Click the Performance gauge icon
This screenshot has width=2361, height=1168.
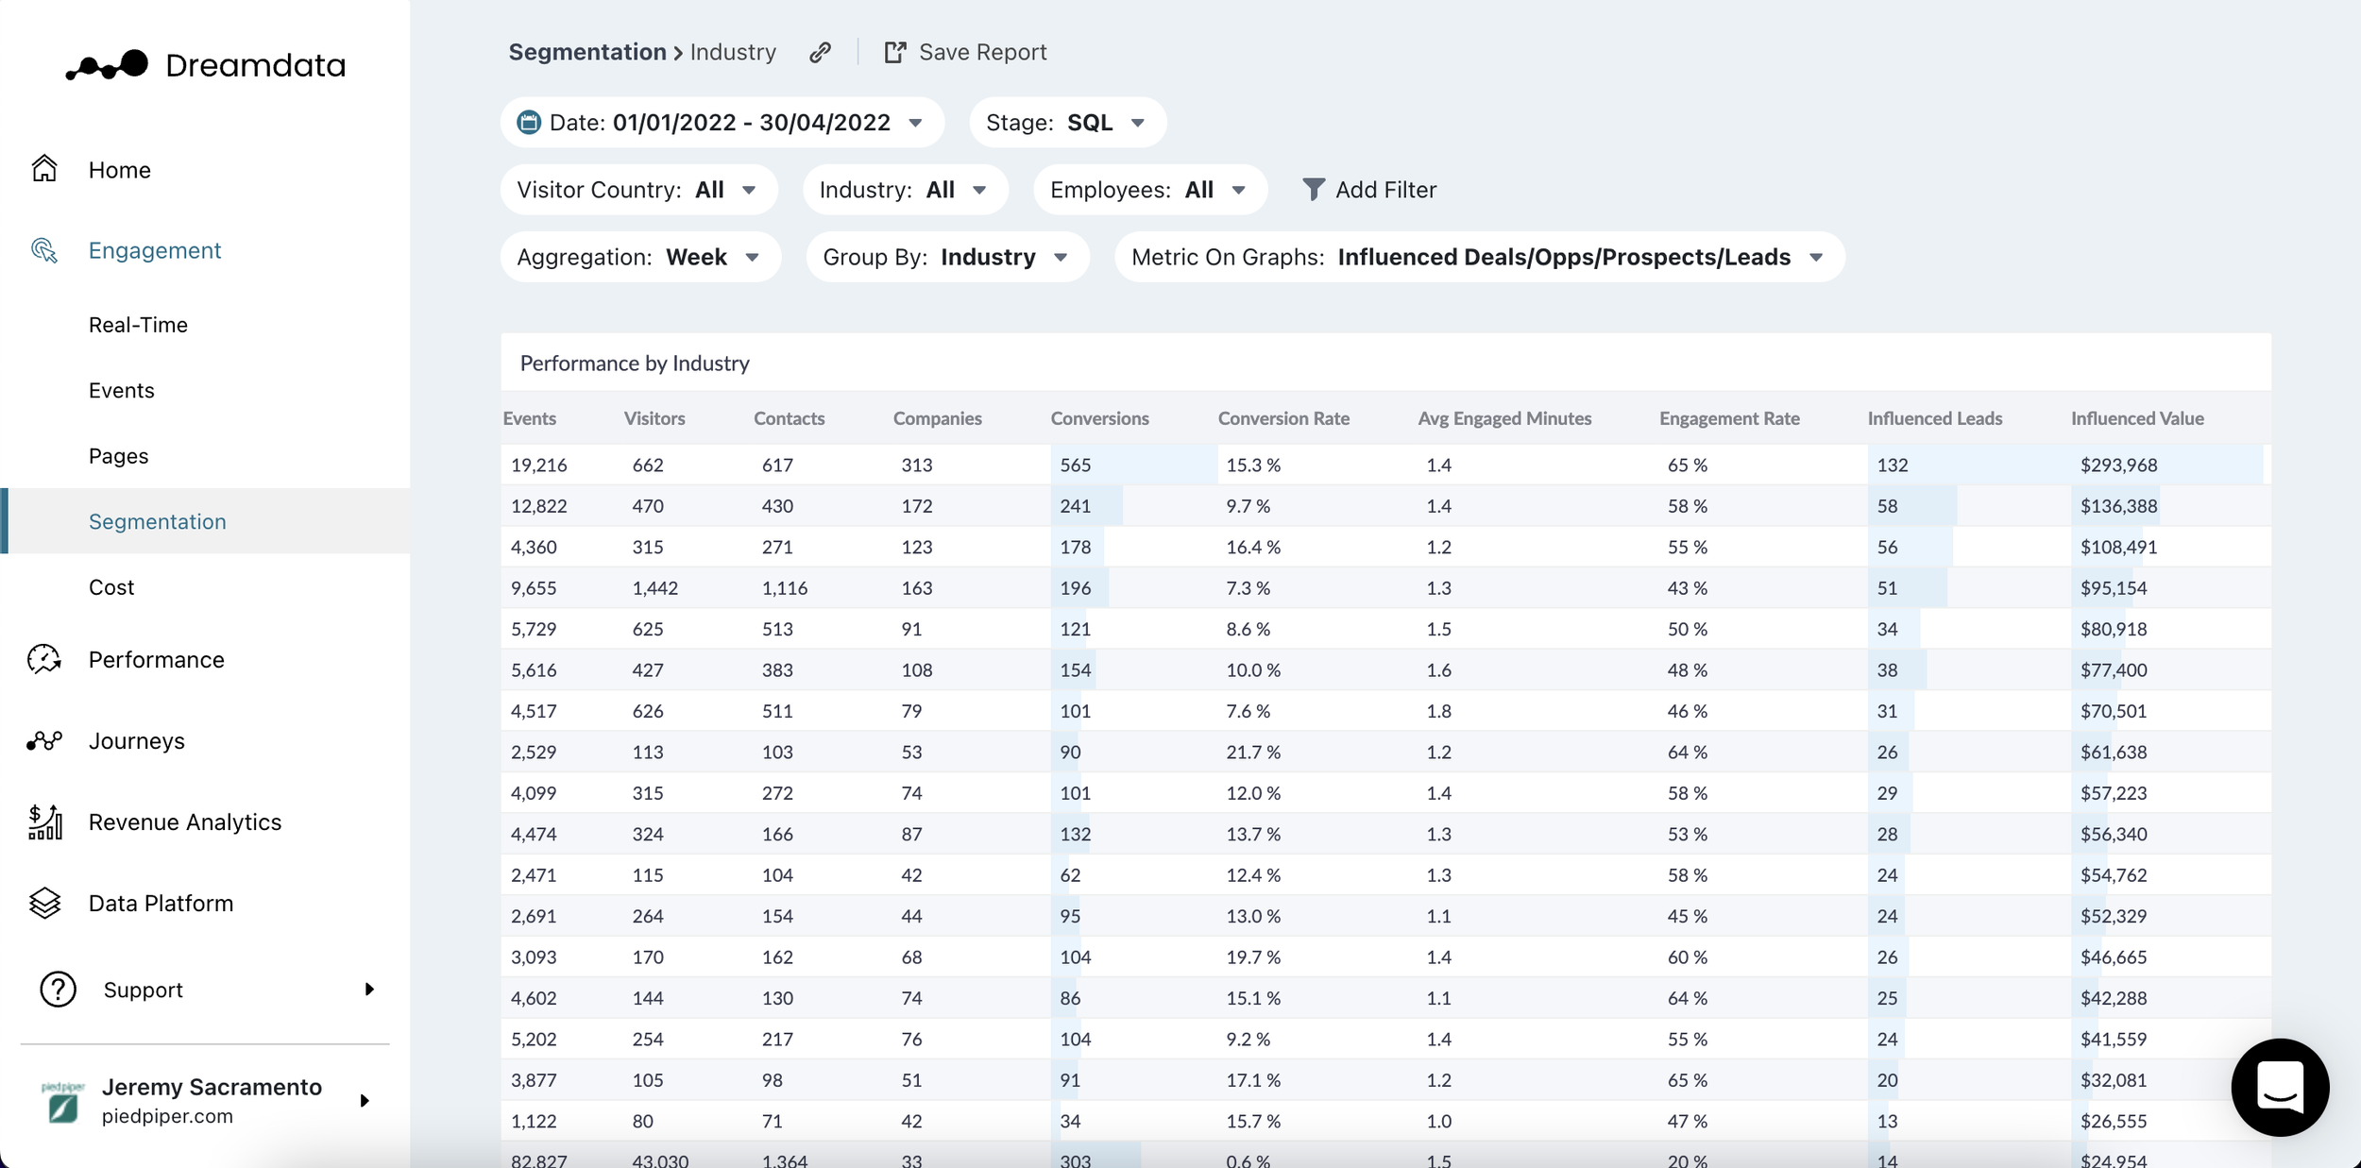coord(44,659)
